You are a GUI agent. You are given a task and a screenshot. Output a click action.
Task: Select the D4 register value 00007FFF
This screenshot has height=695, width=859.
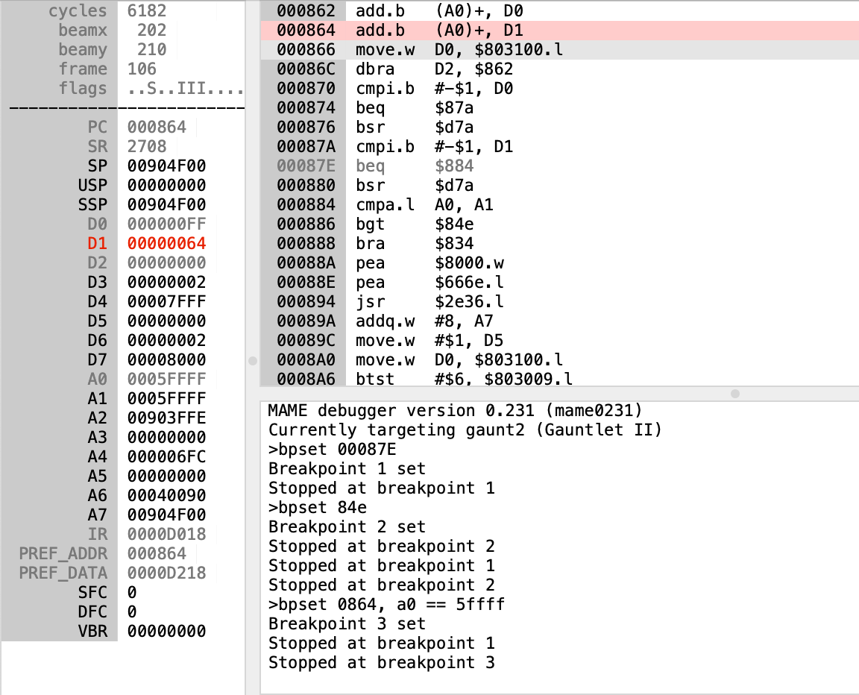(x=166, y=302)
